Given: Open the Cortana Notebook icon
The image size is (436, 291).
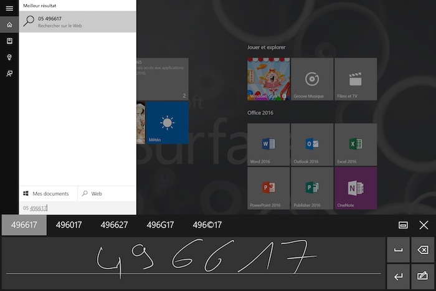Looking at the screenshot, I should (x=9, y=41).
